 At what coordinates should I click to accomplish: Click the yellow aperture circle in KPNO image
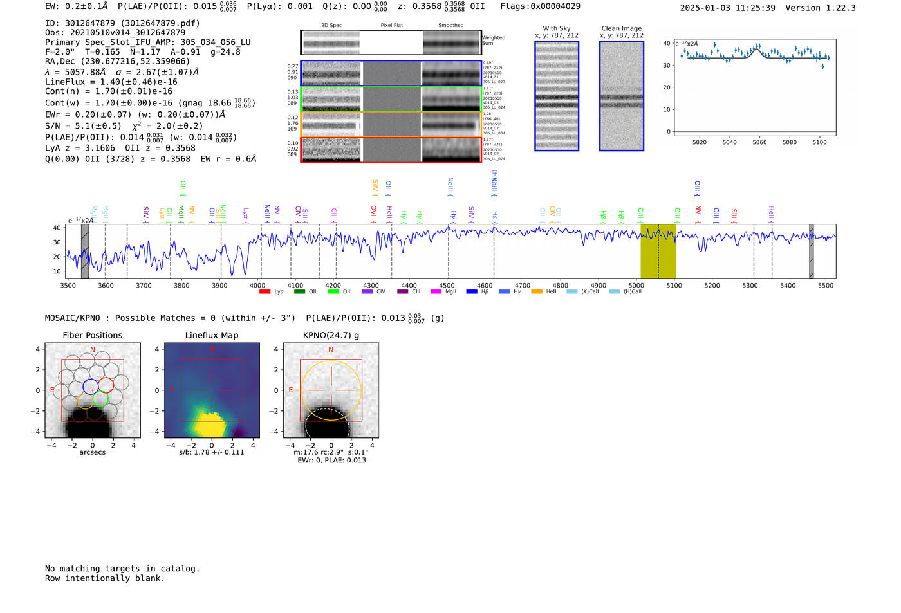point(302,390)
